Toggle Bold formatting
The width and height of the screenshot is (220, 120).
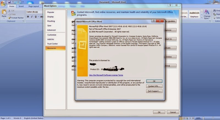28,17
